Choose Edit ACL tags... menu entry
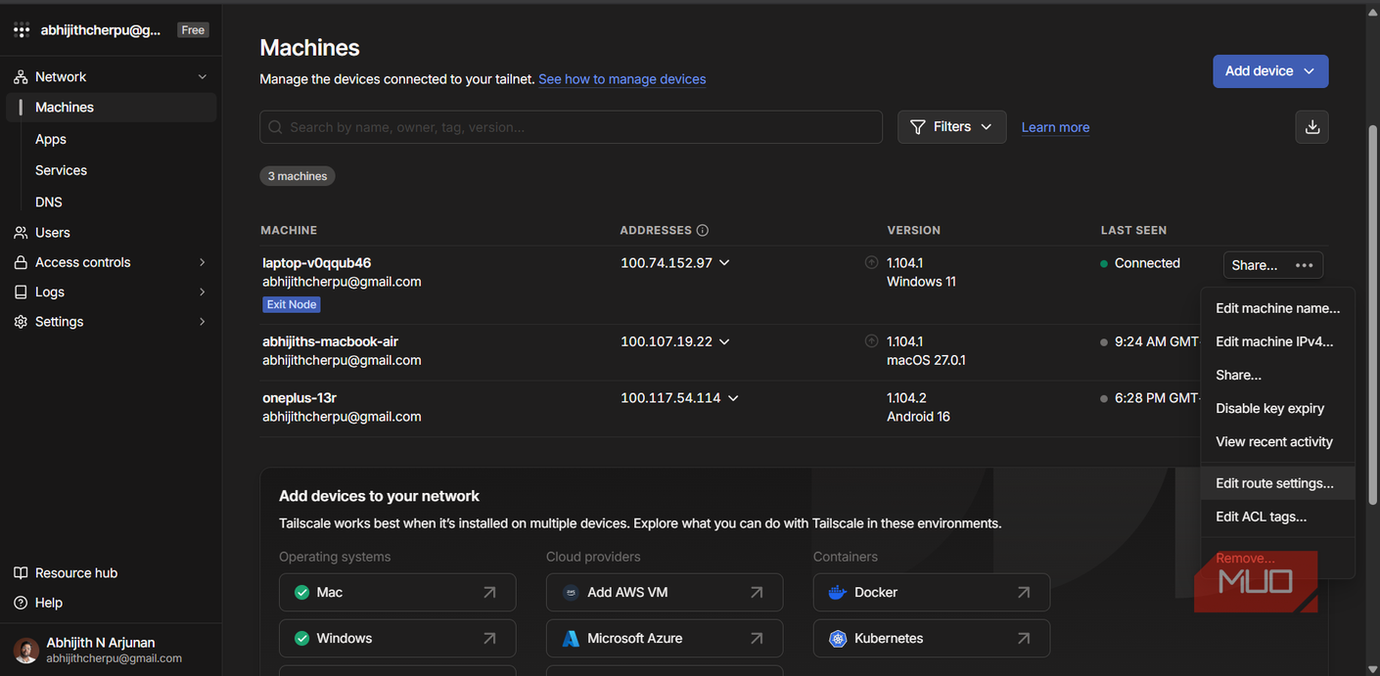 [1277, 517]
